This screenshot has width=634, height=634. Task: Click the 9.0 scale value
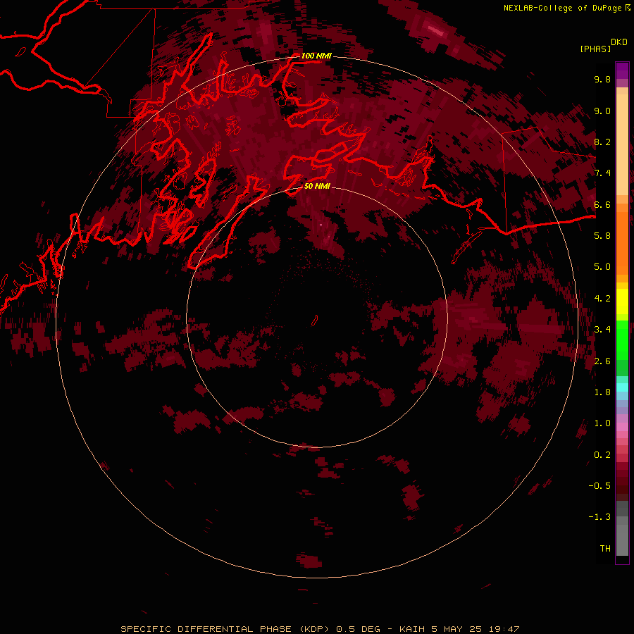tap(602, 111)
